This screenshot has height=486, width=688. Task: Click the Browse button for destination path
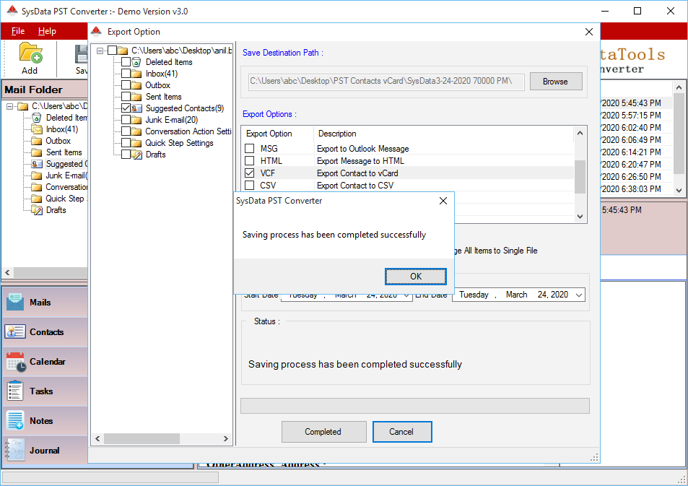click(x=555, y=81)
